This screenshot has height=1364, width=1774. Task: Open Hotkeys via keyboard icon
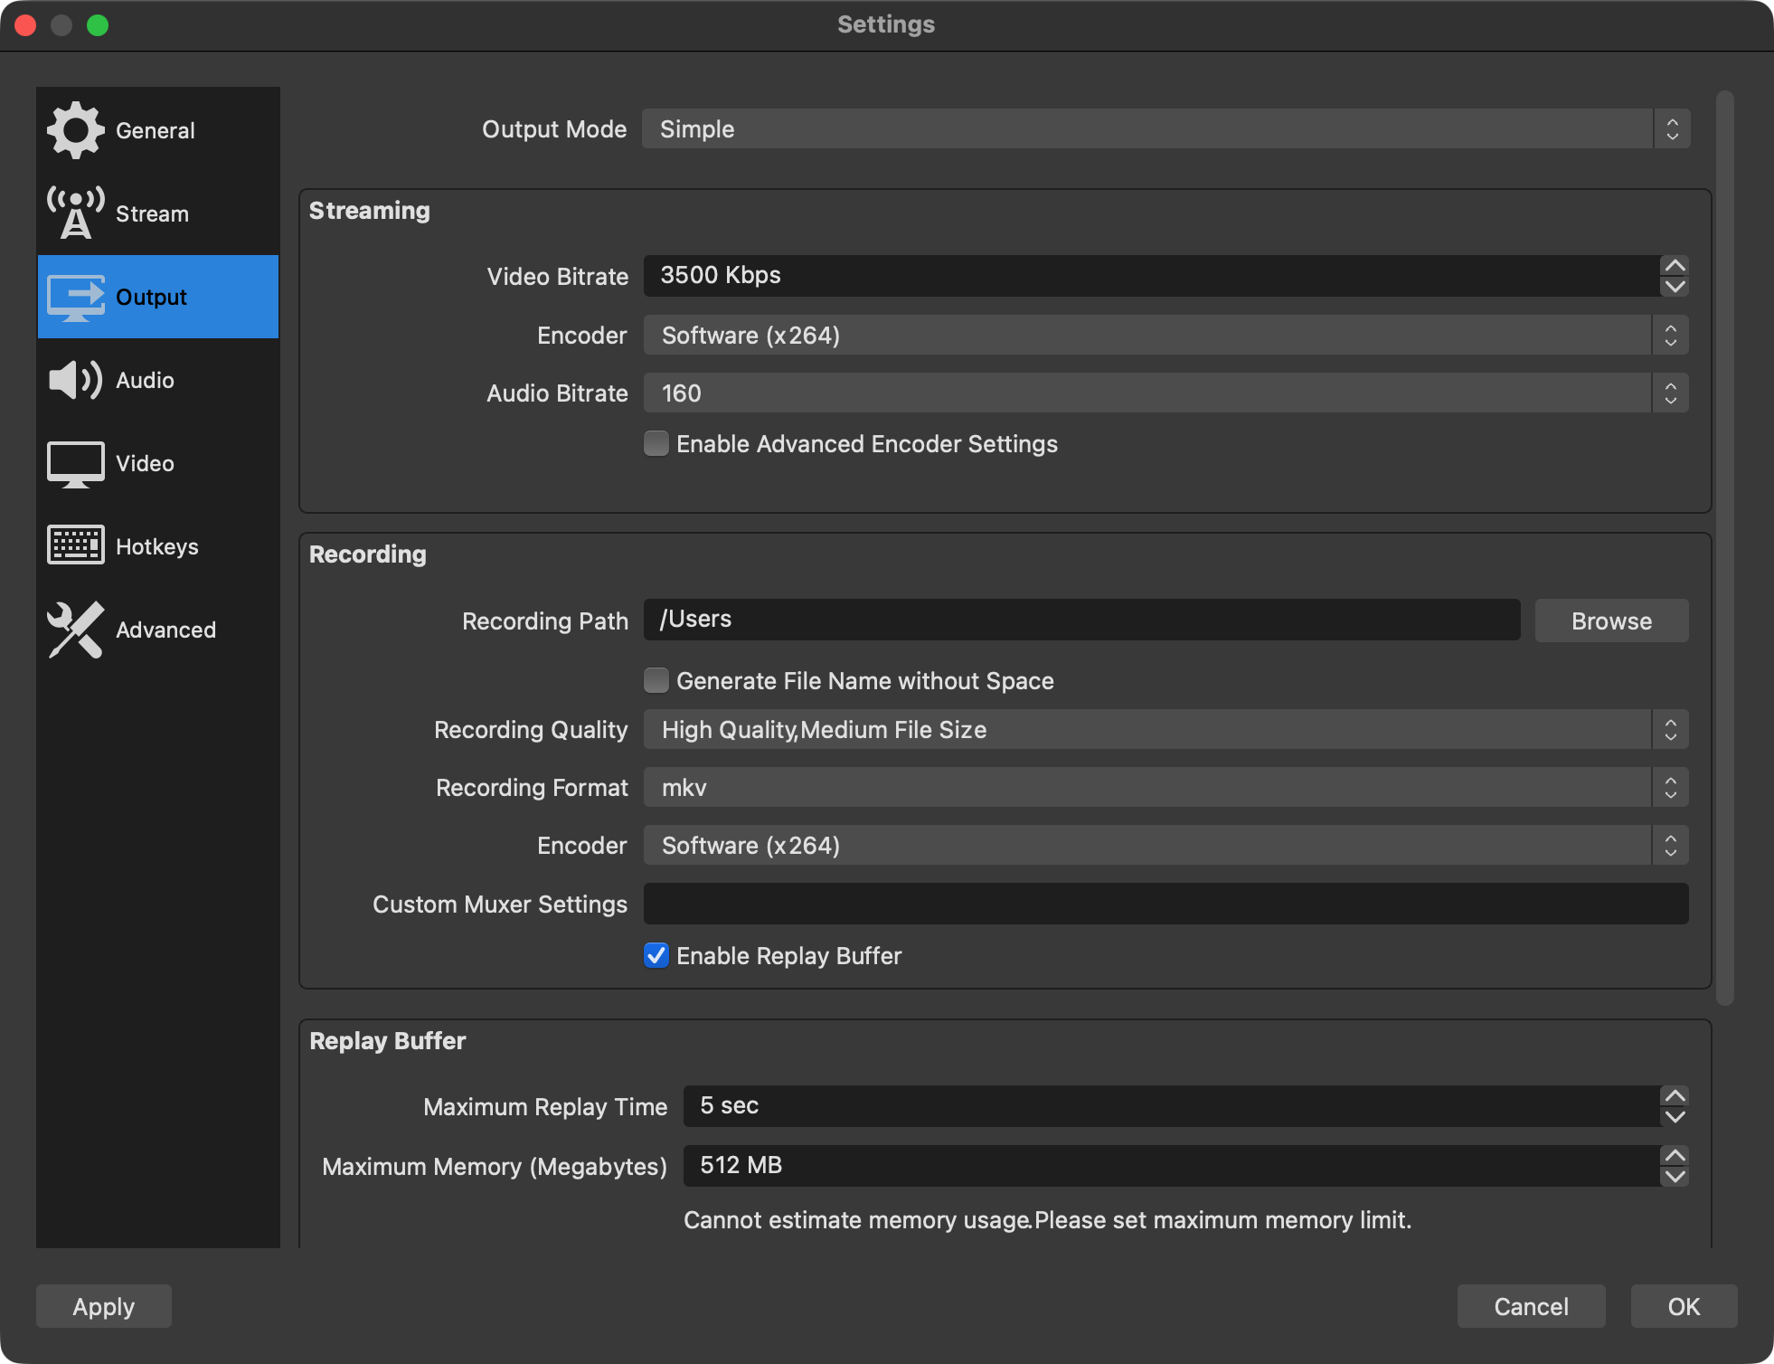[76, 545]
